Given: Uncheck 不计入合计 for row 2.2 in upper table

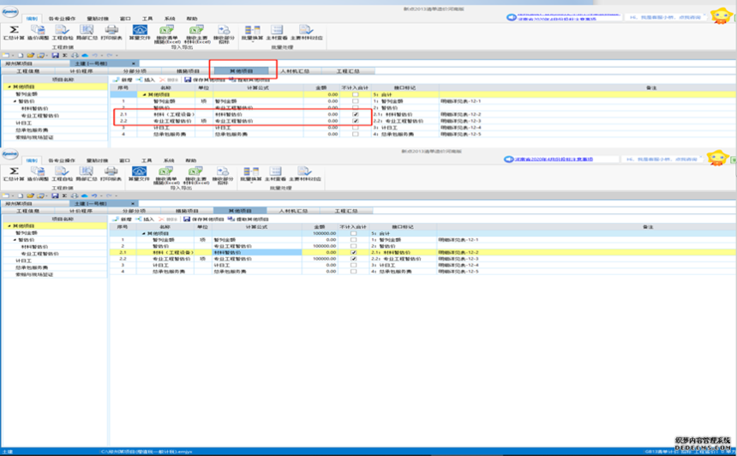Looking at the screenshot, I should (x=355, y=121).
